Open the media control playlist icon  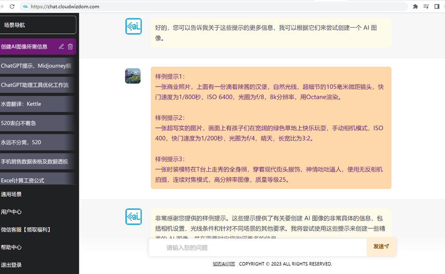tap(426, 6)
